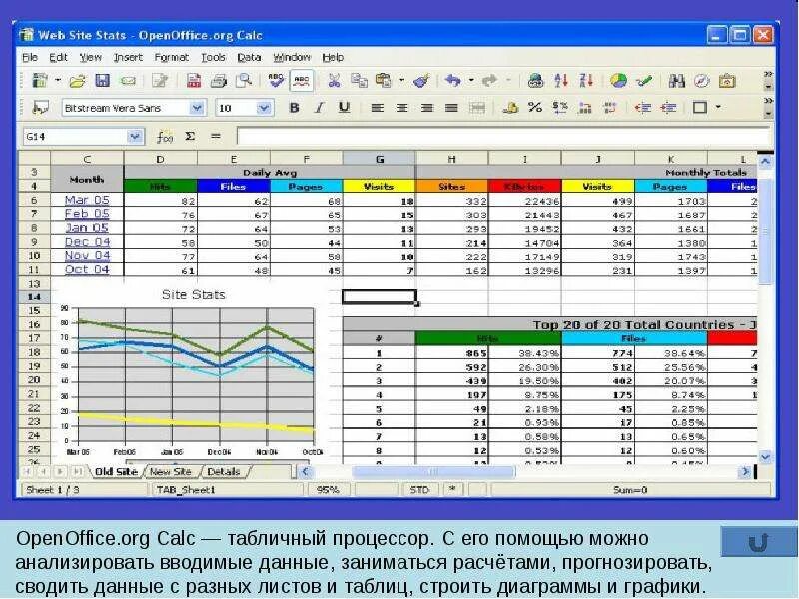
Task: Insert Chart pie icon
Action: click(x=618, y=81)
